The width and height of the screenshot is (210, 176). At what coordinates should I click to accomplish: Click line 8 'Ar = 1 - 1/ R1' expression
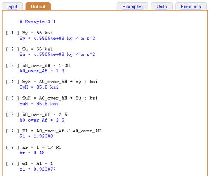(x=42, y=148)
